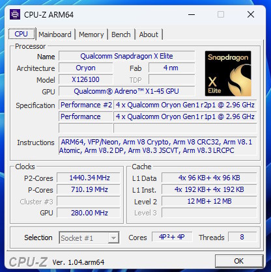This screenshot has height=272, width=271.
Task: Click the Model value X126100
Action: [85, 79]
